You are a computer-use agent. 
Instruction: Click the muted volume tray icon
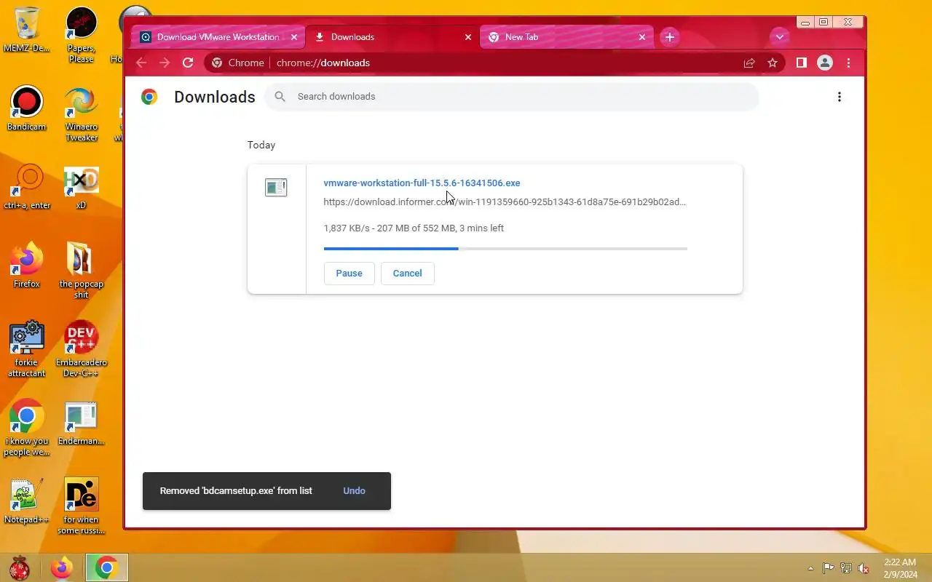864,568
